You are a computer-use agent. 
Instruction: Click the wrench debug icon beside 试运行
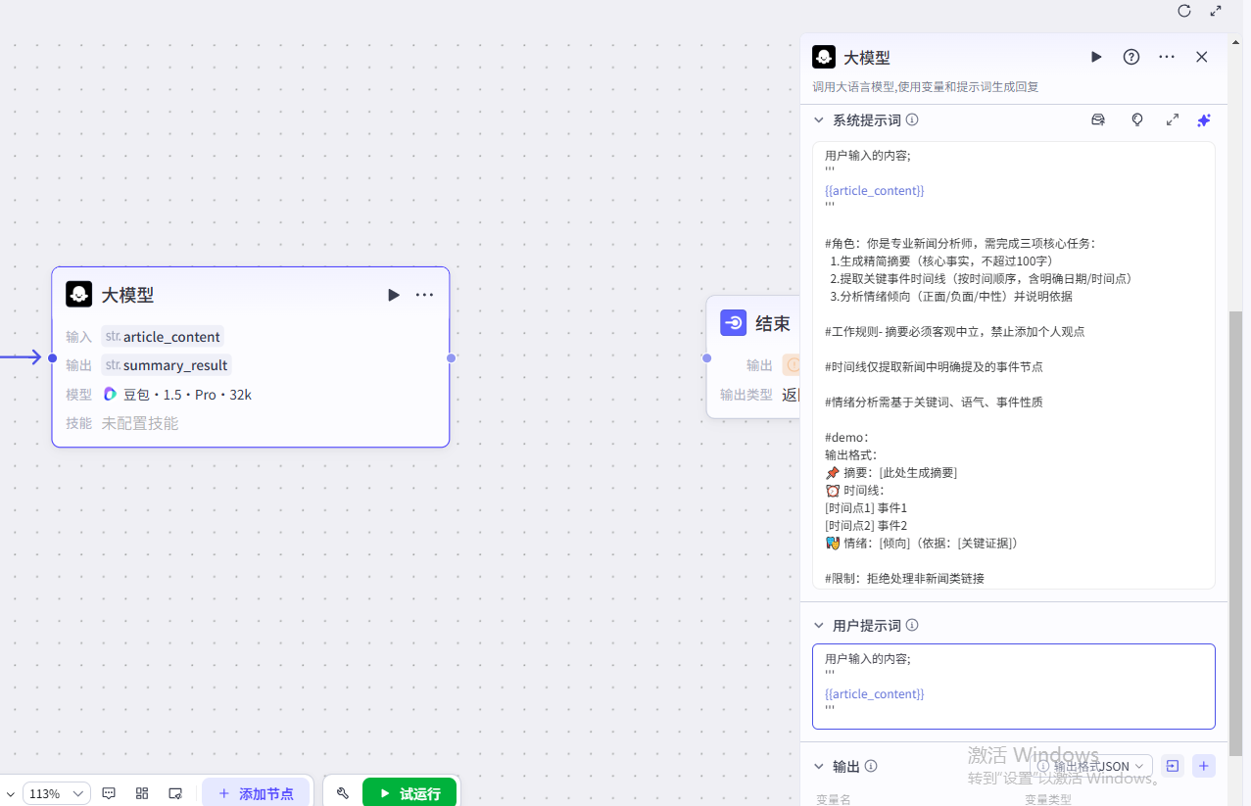click(343, 793)
